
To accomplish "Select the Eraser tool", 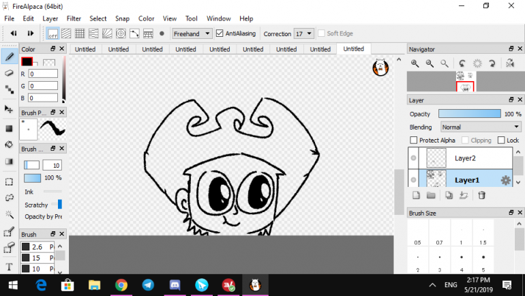I will coord(10,72).
